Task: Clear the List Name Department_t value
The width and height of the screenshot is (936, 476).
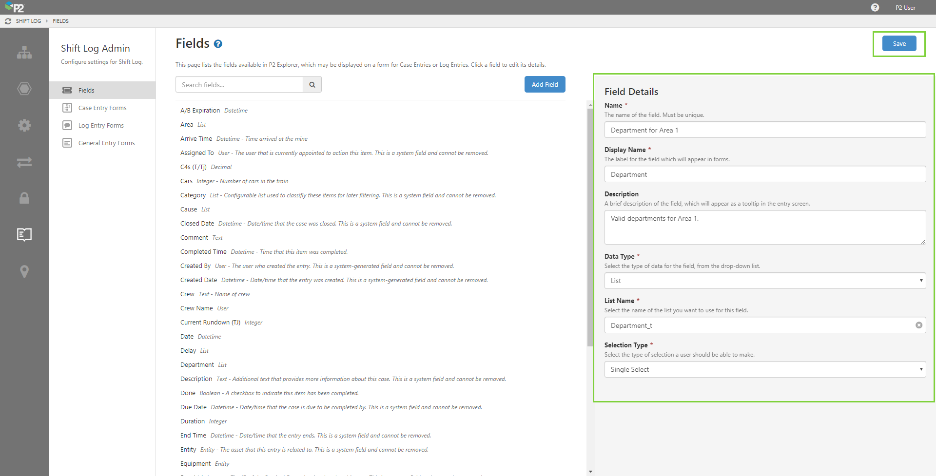Action: click(x=918, y=325)
